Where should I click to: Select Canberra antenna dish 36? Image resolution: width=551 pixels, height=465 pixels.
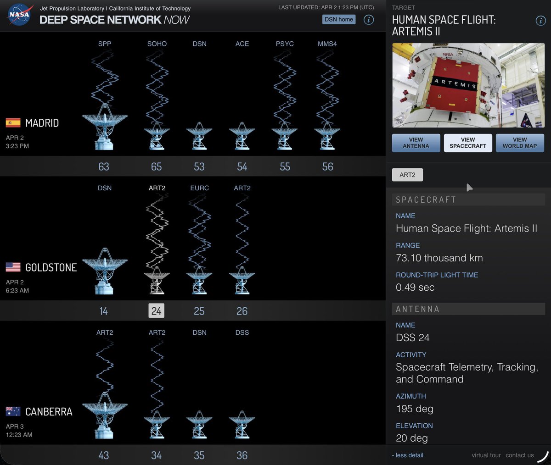point(242,425)
